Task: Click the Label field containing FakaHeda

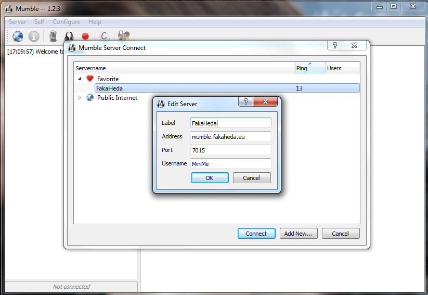Action: [231, 123]
